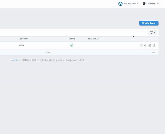
Task: Click the funnel filter icon
Action: coord(151,32)
